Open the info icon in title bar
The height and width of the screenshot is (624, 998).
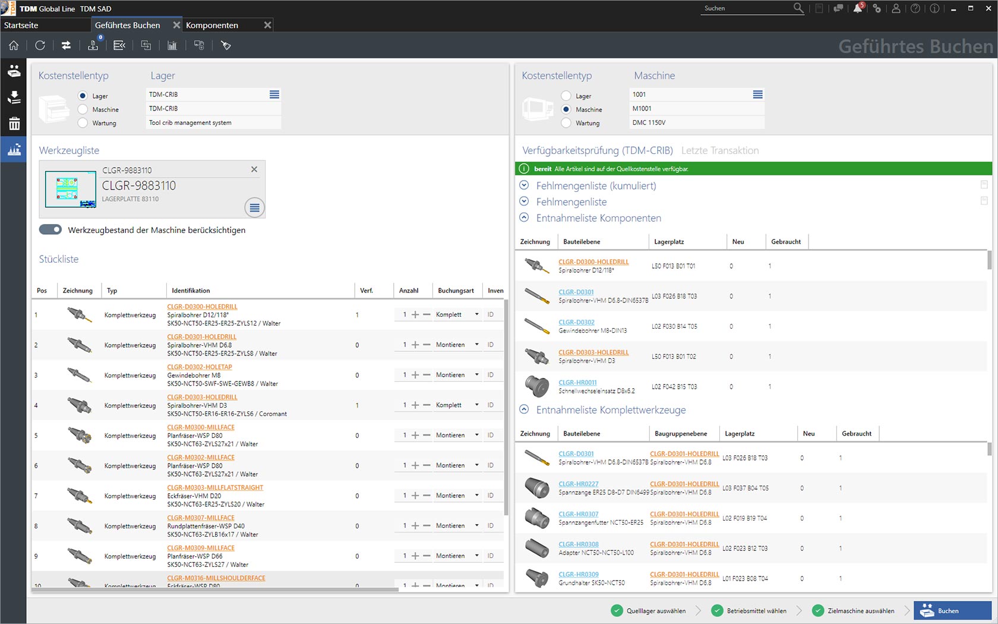(x=934, y=8)
